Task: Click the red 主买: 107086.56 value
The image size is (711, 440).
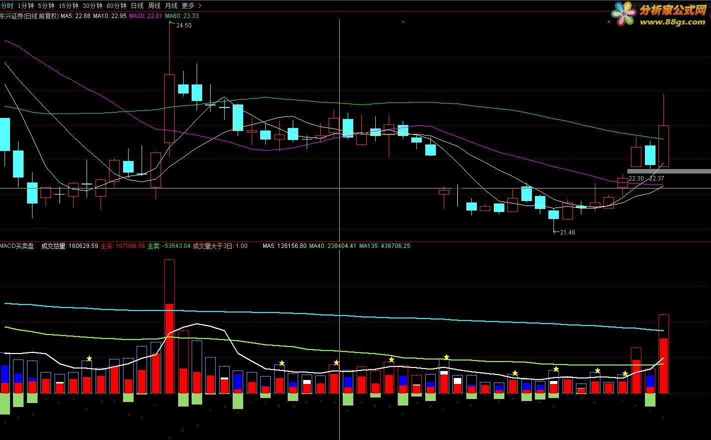Action: pos(123,246)
